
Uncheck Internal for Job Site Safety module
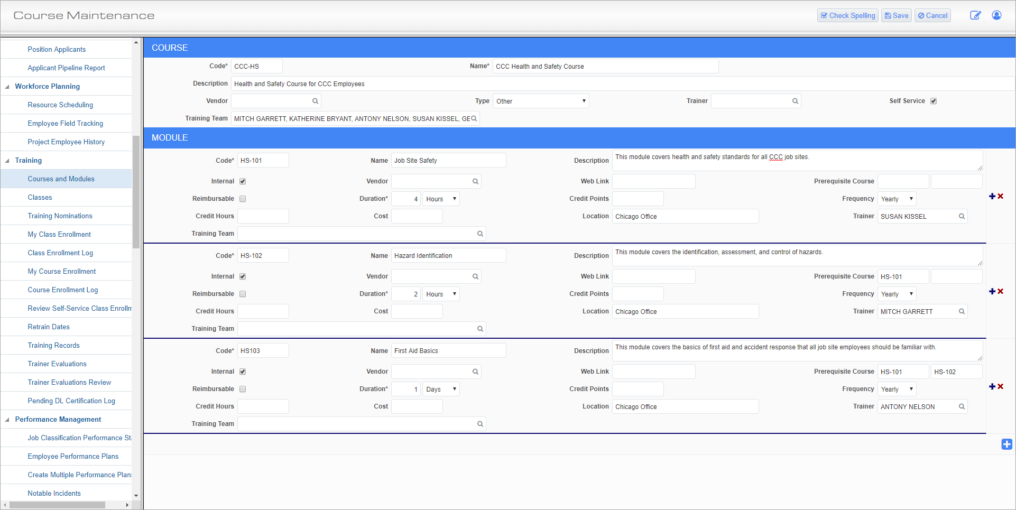(243, 181)
